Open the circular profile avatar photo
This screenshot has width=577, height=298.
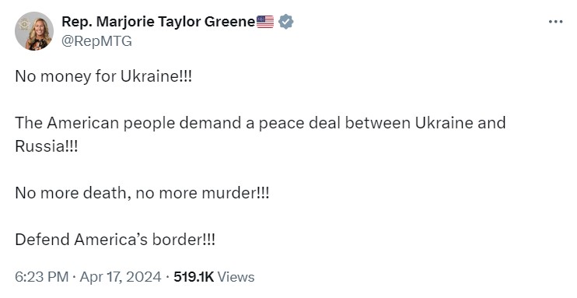click(x=34, y=31)
